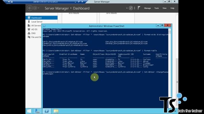Click the lock icon on VM connection bar
Viewport: 204px width, 114px height.
12,2
